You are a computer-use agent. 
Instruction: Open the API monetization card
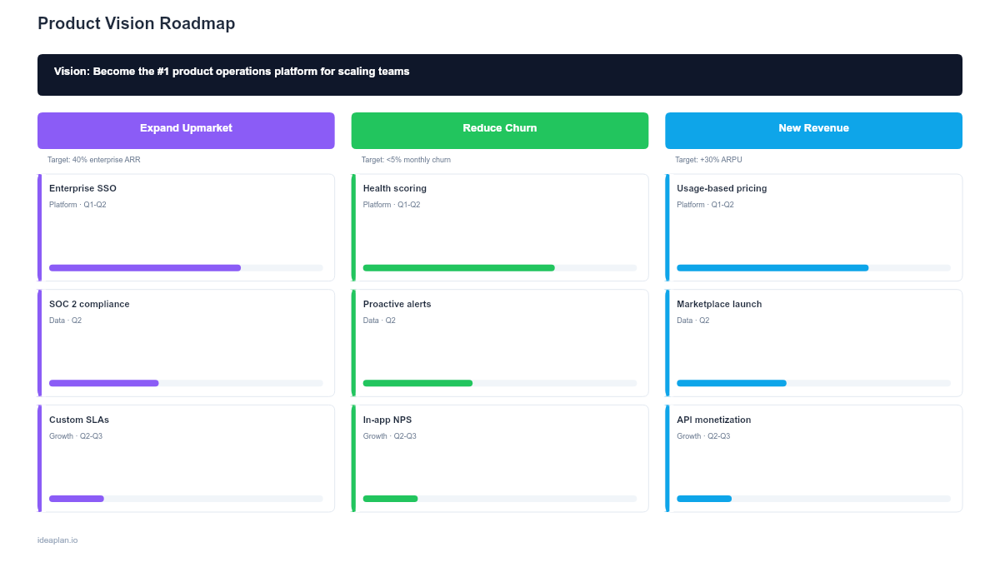[x=812, y=458]
